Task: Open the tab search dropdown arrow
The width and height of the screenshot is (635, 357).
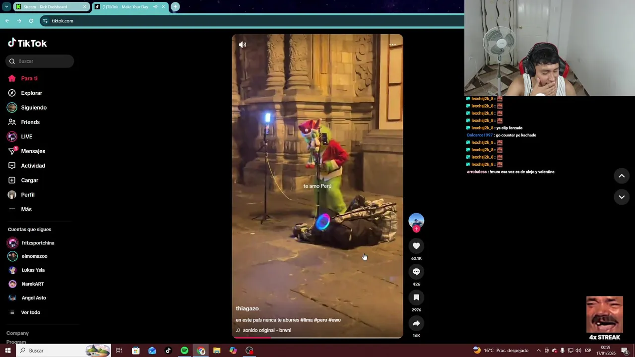Action: (x=6, y=7)
